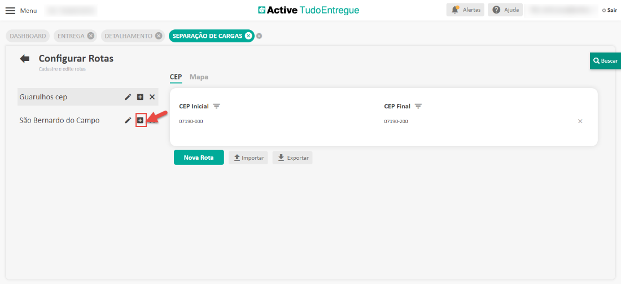
Task: Delete Guarulhos cep route with X icon
Action: 152,97
